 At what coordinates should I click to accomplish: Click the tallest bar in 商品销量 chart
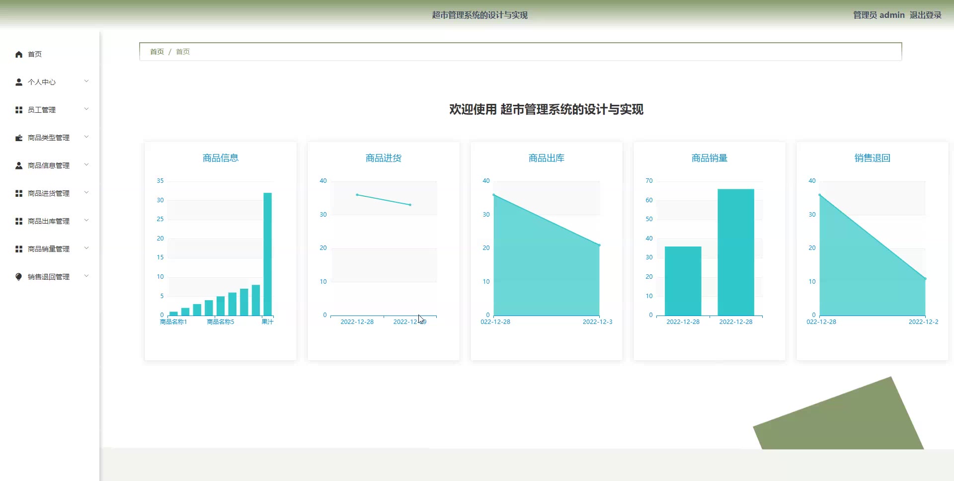point(735,252)
